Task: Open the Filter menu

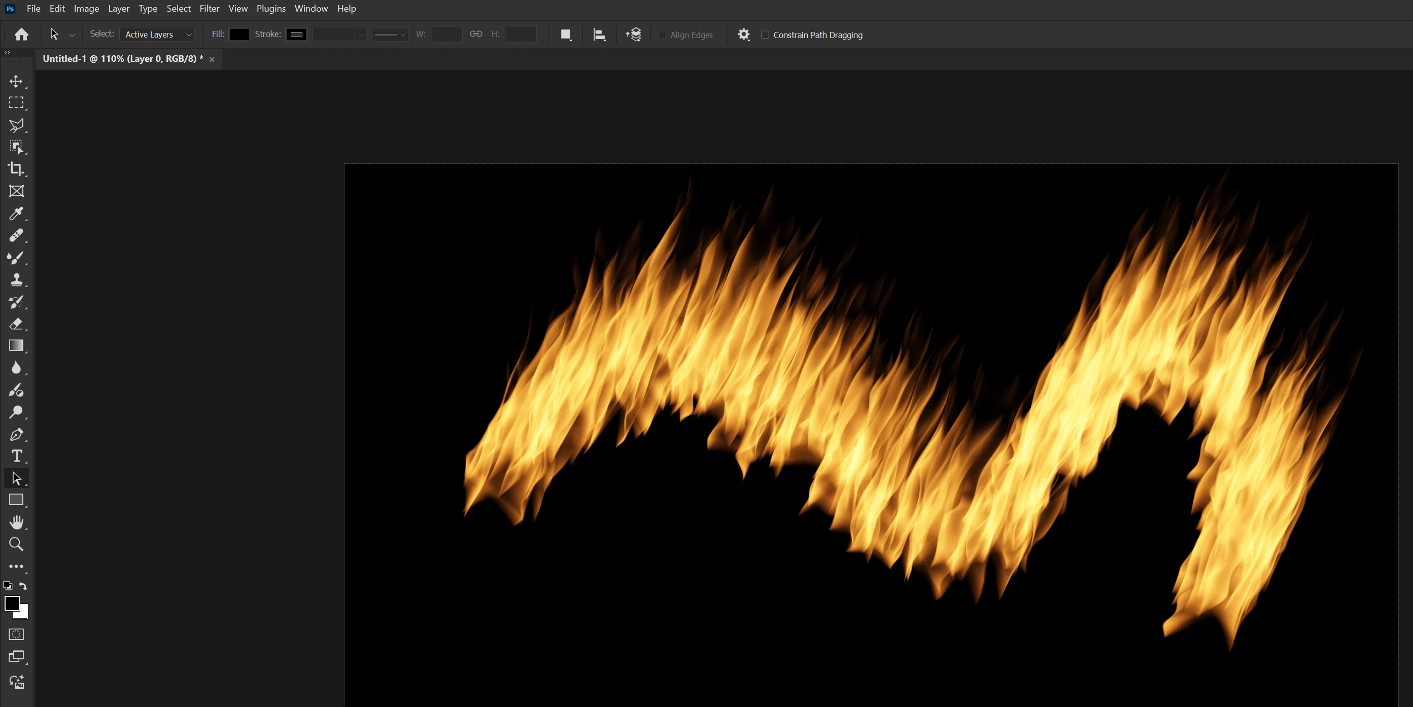Action: (x=209, y=8)
